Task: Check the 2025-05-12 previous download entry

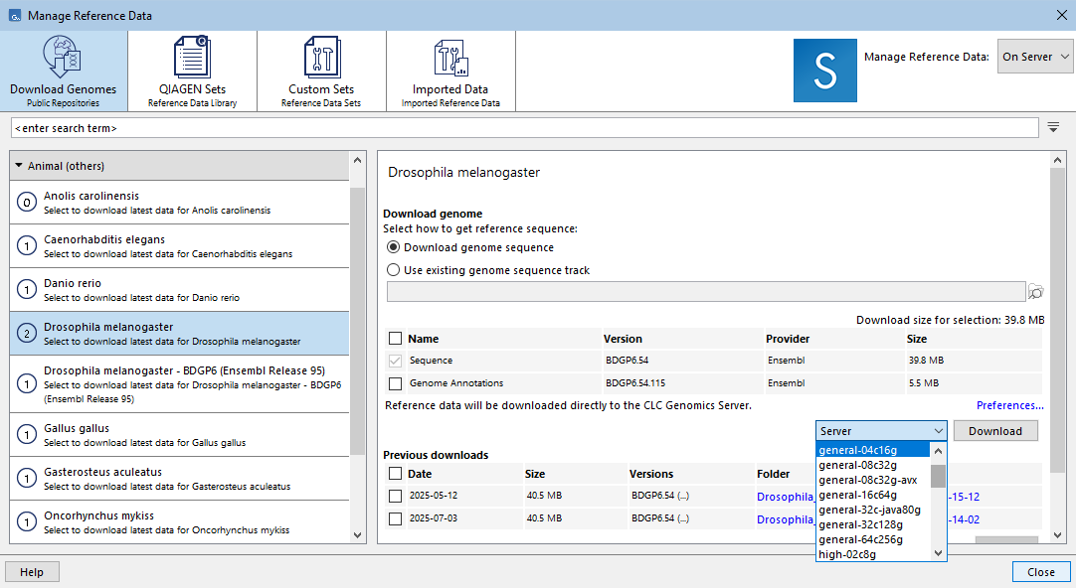Action: pos(396,496)
